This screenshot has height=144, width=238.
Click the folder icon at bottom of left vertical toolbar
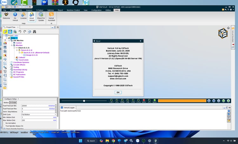[5, 88]
